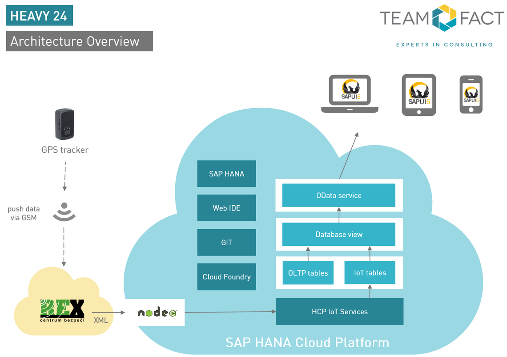507x357 pixels.
Task: Select the Web IDE box
Action: (x=227, y=208)
